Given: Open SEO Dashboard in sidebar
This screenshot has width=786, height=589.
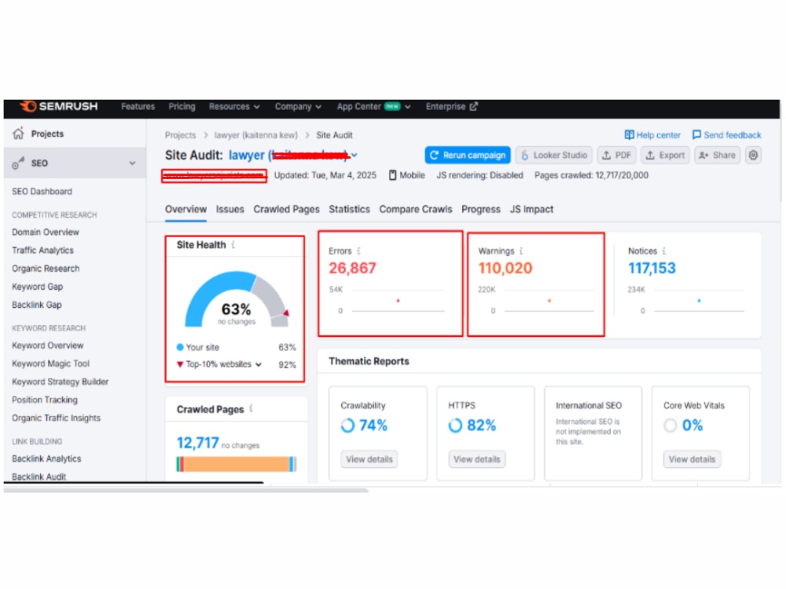Looking at the screenshot, I should 42,192.
